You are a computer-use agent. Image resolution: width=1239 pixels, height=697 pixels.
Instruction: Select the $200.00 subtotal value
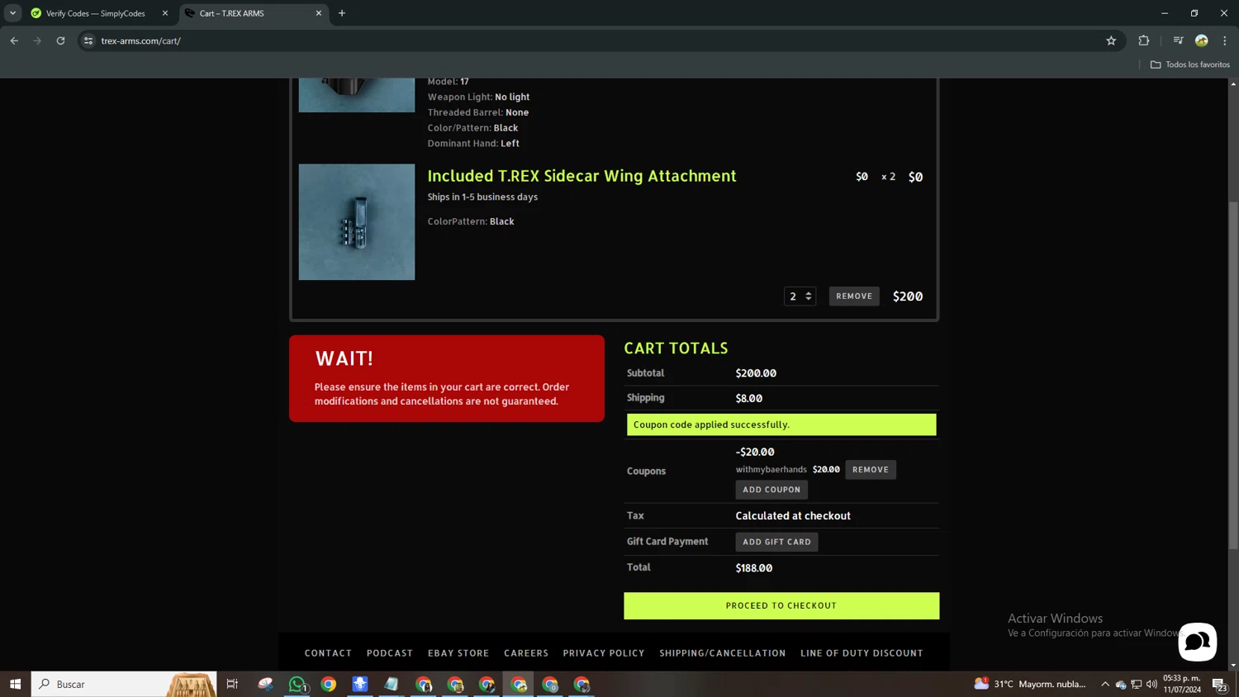(756, 373)
